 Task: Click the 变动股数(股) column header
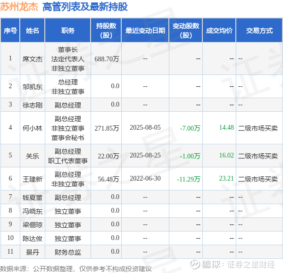click(186, 30)
